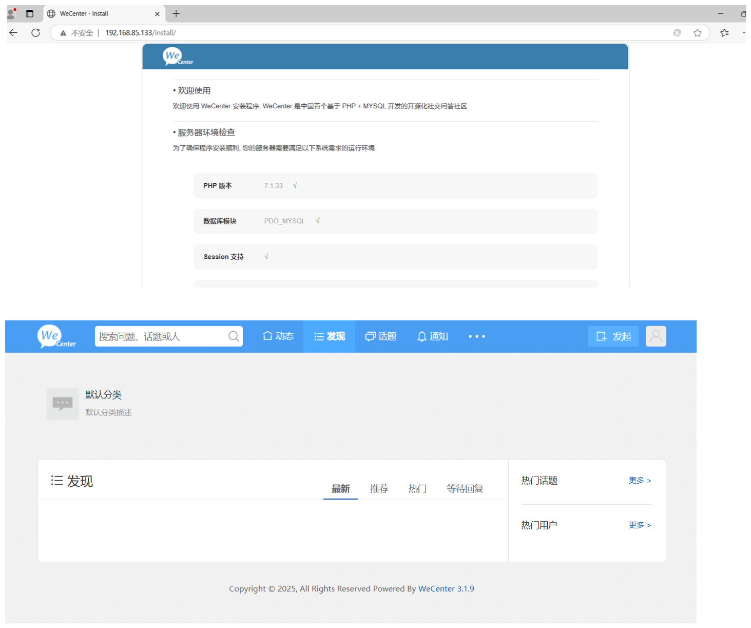The height and width of the screenshot is (628, 751).
Task: Click the PHP version value 7.1.33
Action: pyautogui.click(x=273, y=186)
